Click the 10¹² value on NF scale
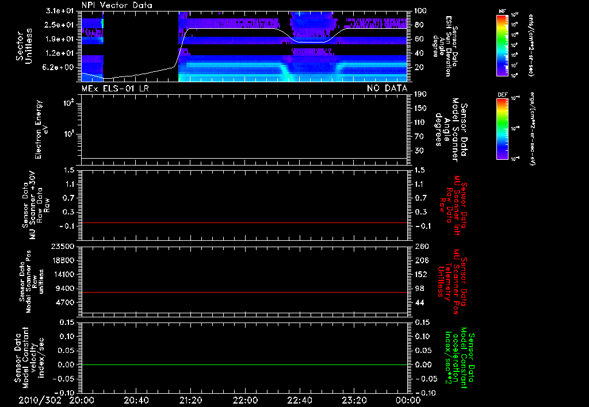This screenshot has width=589, height=407. (515, 14)
